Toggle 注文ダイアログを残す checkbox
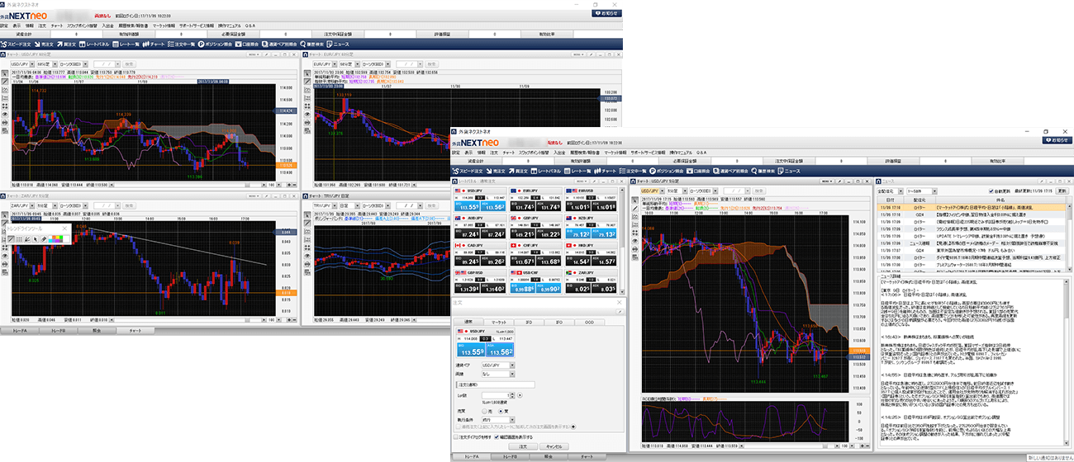The width and height of the screenshot is (1074, 462). [x=456, y=437]
